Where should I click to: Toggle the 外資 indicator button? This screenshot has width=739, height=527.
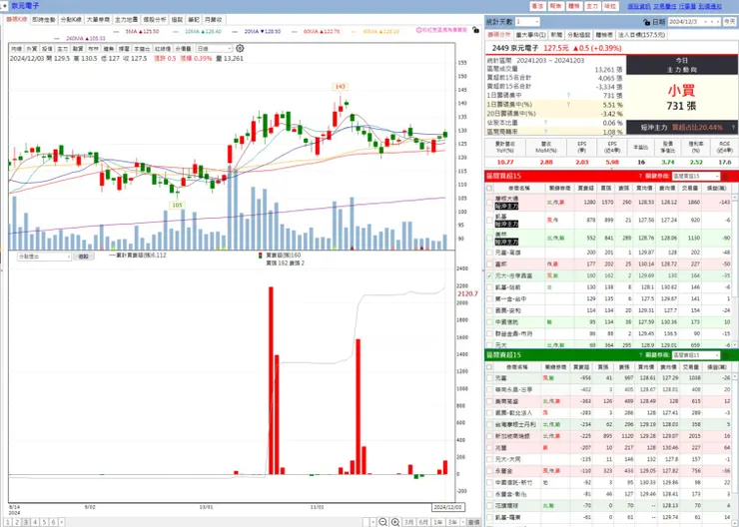(32, 49)
